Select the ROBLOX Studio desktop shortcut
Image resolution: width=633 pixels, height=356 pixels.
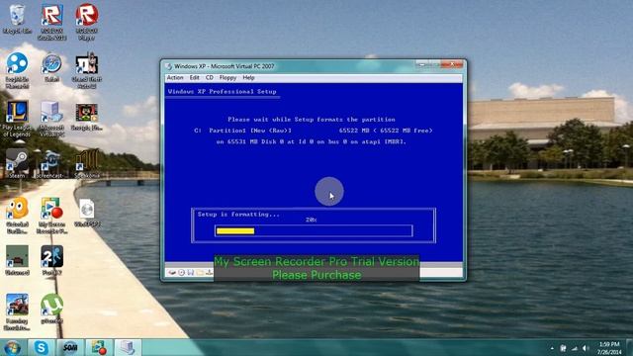(52, 22)
